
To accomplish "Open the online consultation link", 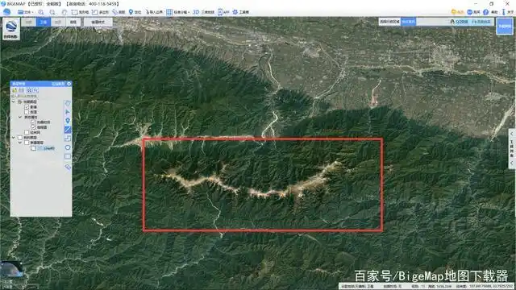I will 481,22.
